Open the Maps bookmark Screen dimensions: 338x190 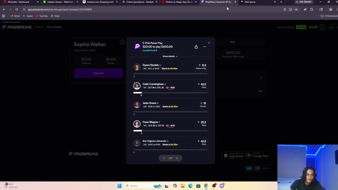(55, 16)
